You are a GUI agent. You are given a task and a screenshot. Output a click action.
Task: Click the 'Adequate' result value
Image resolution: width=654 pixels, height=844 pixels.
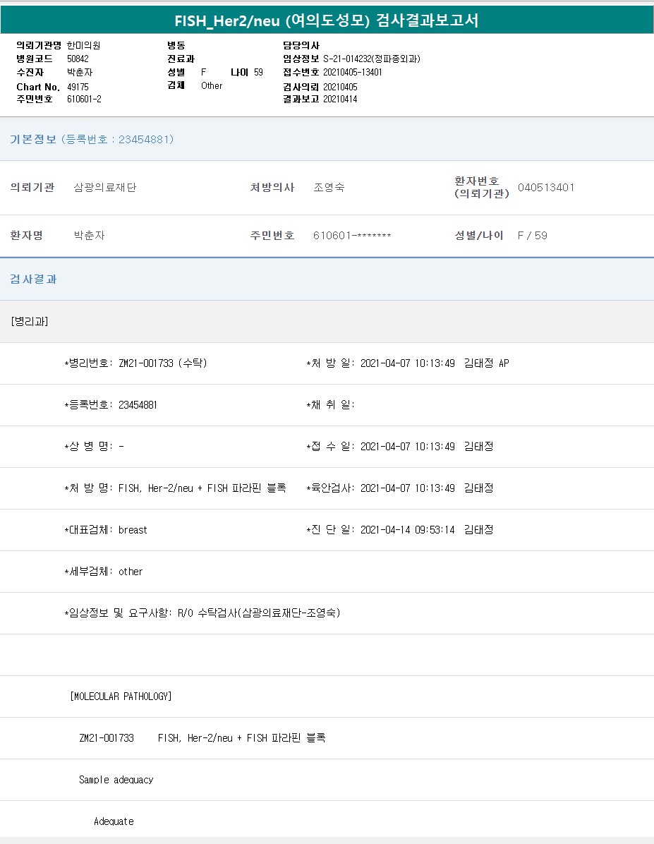tap(114, 821)
